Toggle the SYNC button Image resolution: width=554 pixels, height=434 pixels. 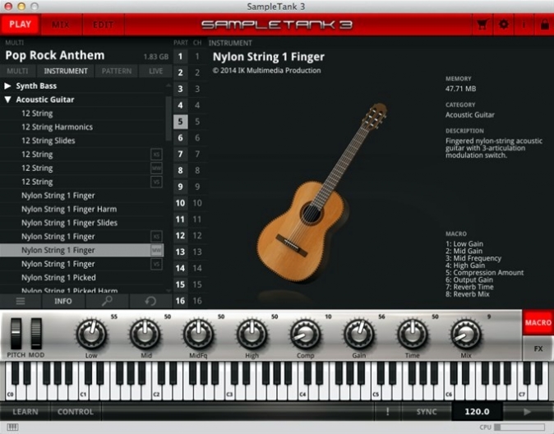tap(427, 412)
